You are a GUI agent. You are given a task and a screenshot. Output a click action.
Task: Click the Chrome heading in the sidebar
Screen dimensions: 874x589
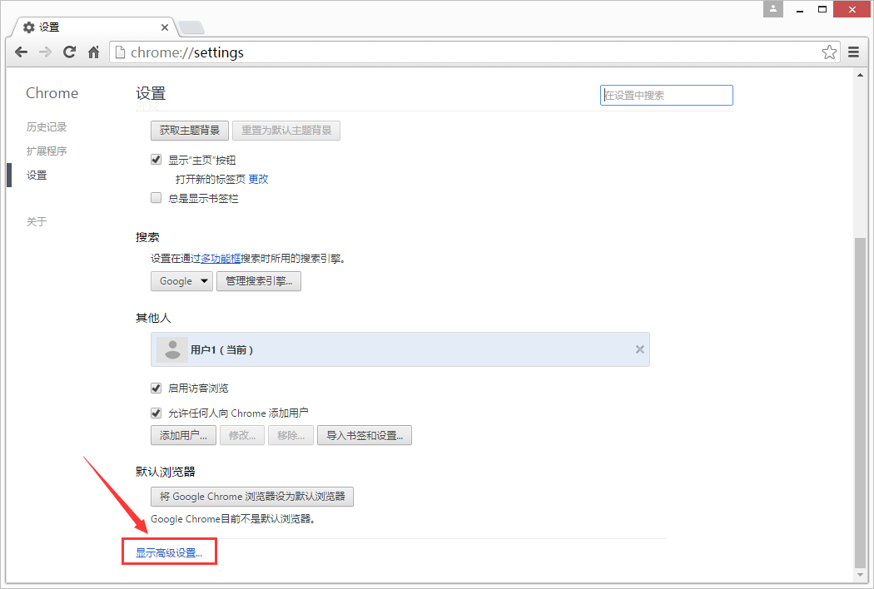pos(52,93)
